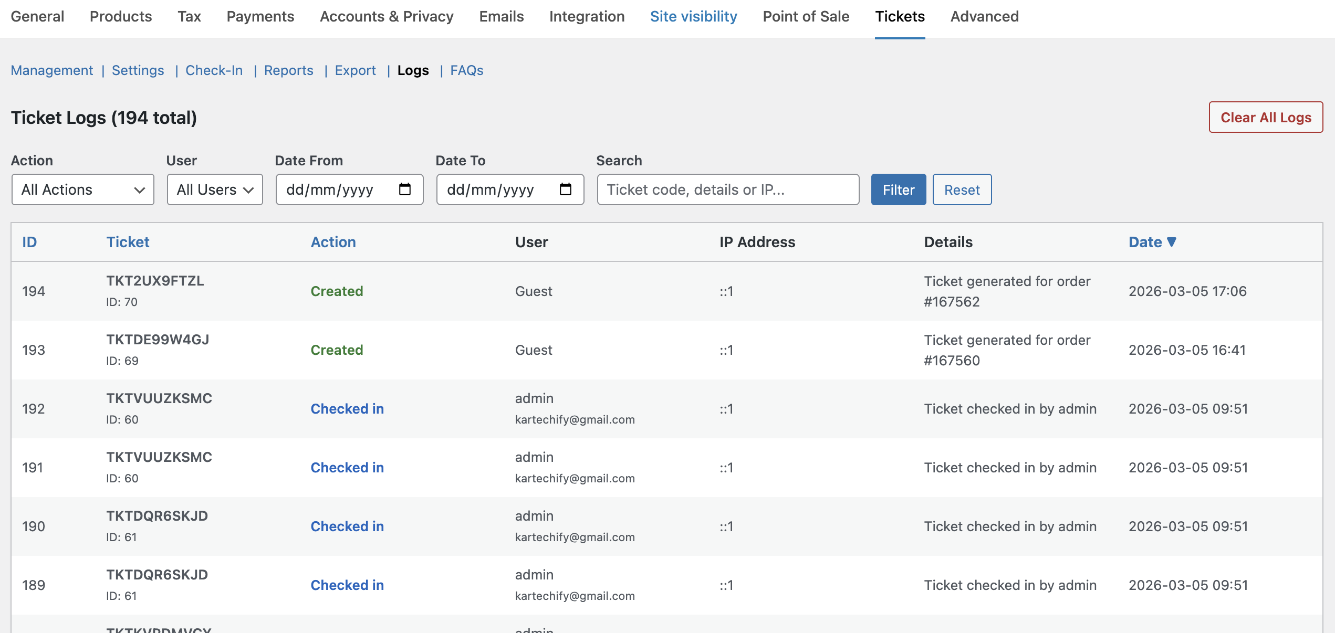Go to the Management sub-page link
The width and height of the screenshot is (1335, 633).
[x=52, y=70]
